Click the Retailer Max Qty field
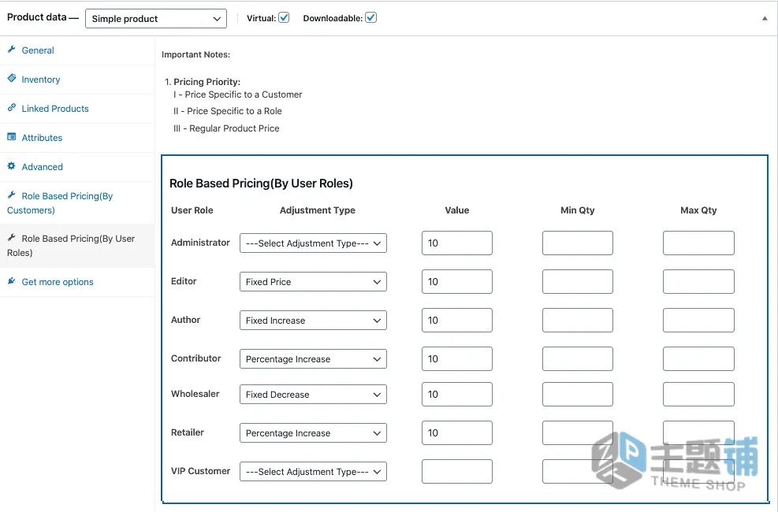 (698, 433)
